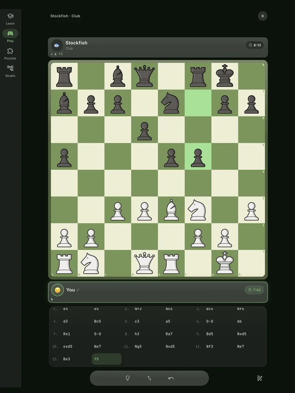This screenshot has width=295, height=393.
Task: Click the empty g5 square
Action: [x=225, y=156]
